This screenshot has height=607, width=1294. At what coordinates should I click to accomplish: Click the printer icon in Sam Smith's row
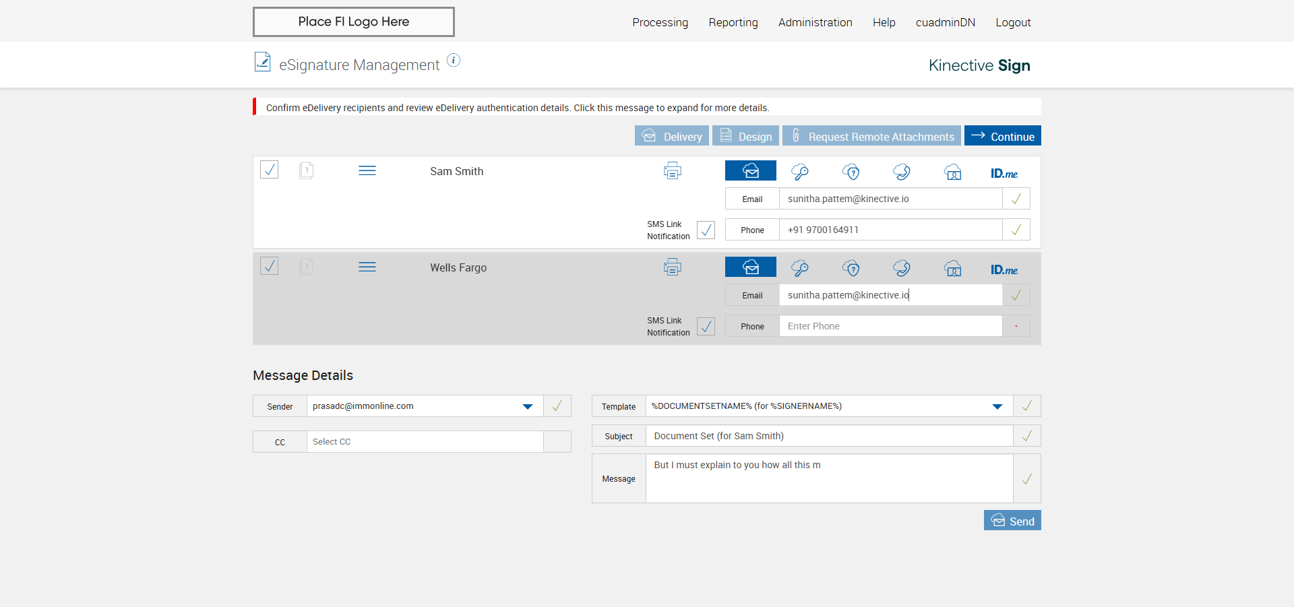coord(672,171)
